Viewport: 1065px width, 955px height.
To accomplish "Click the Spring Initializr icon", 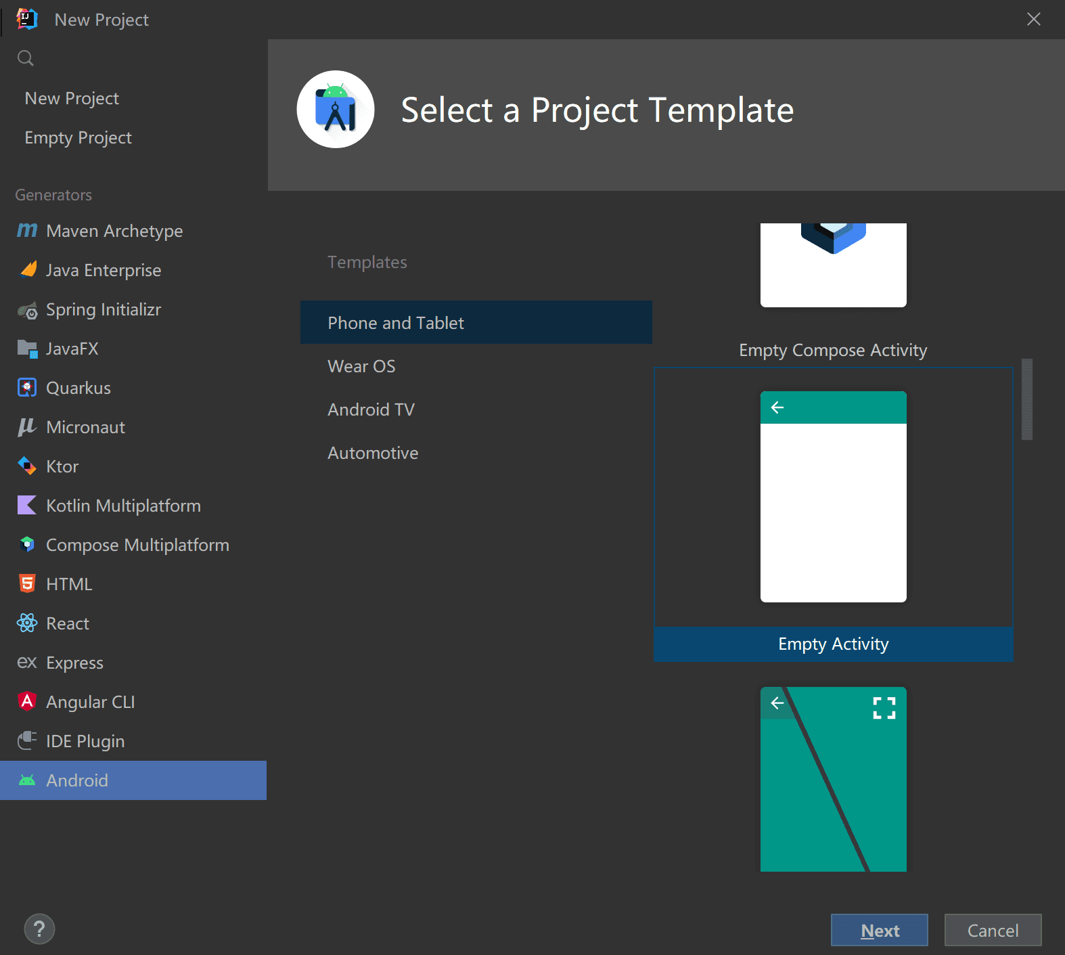I will [28, 310].
